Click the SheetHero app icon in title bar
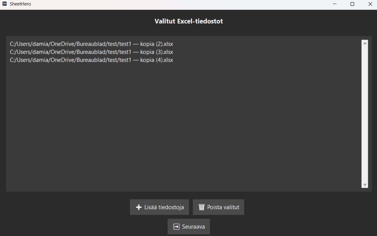 pyautogui.click(x=5, y=4)
